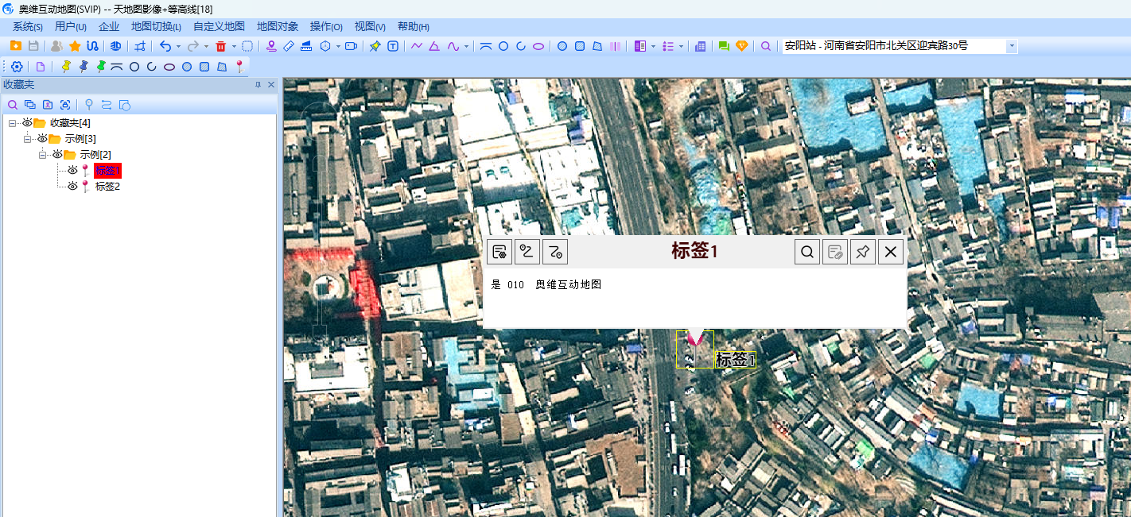Collapse the 示例[2] tree node

point(43,155)
